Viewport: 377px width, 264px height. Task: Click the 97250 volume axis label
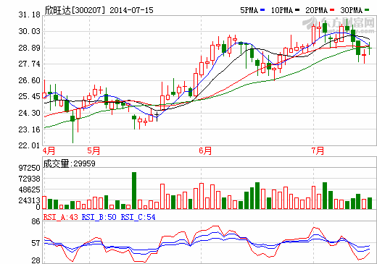(30, 168)
